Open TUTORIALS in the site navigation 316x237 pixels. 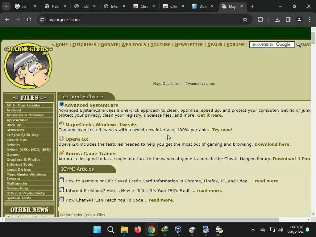(85, 44)
